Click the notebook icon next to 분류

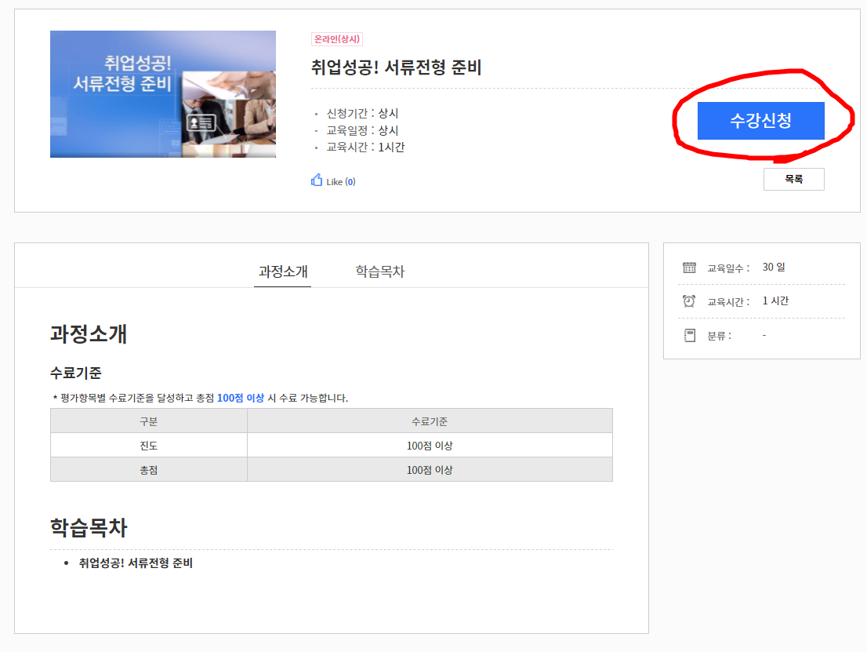click(690, 335)
